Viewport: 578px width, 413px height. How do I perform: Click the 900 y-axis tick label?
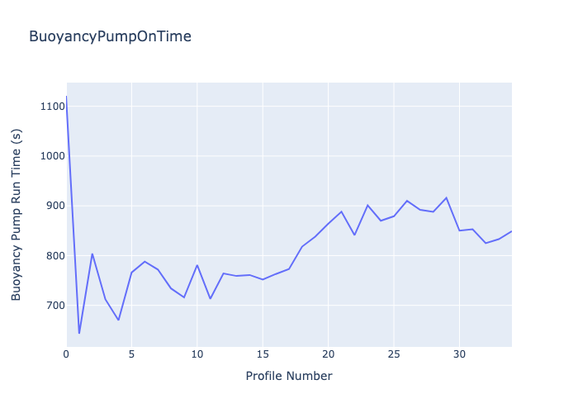point(54,206)
